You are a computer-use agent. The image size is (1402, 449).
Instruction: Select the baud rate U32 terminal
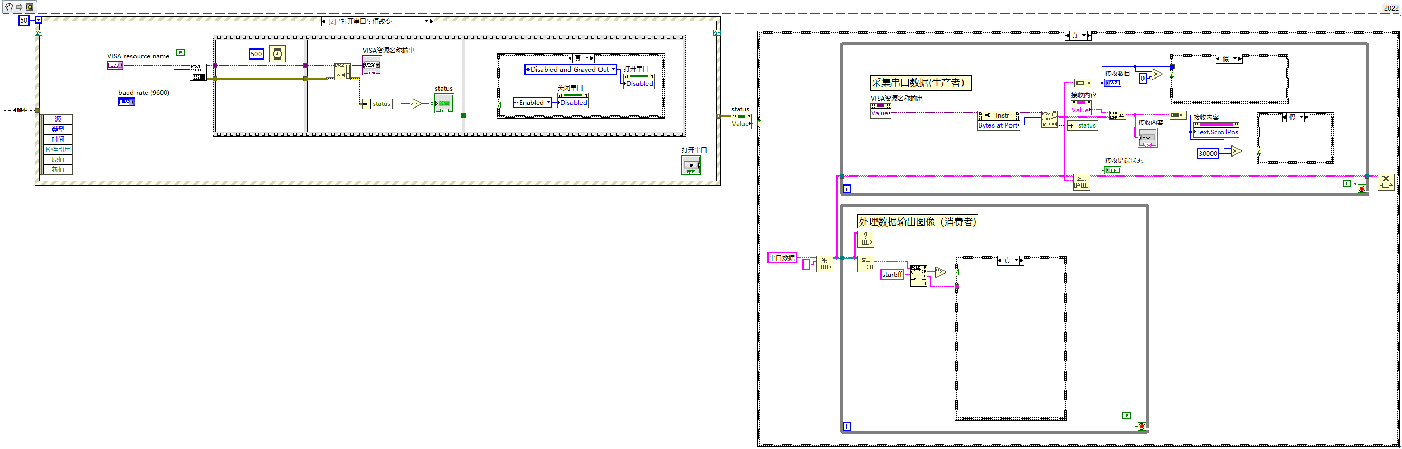[x=126, y=102]
